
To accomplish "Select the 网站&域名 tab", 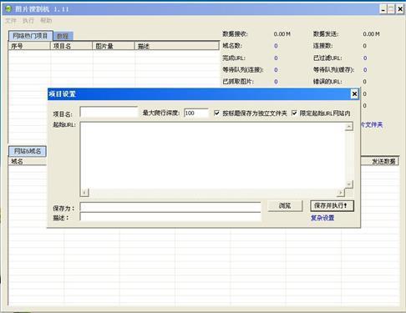I will (x=28, y=151).
